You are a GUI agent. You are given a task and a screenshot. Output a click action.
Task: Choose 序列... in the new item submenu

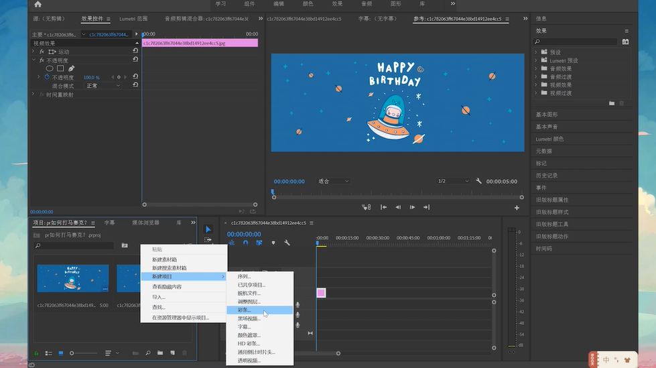click(259, 276)
